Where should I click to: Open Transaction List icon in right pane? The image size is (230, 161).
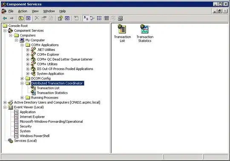[122, 34]
